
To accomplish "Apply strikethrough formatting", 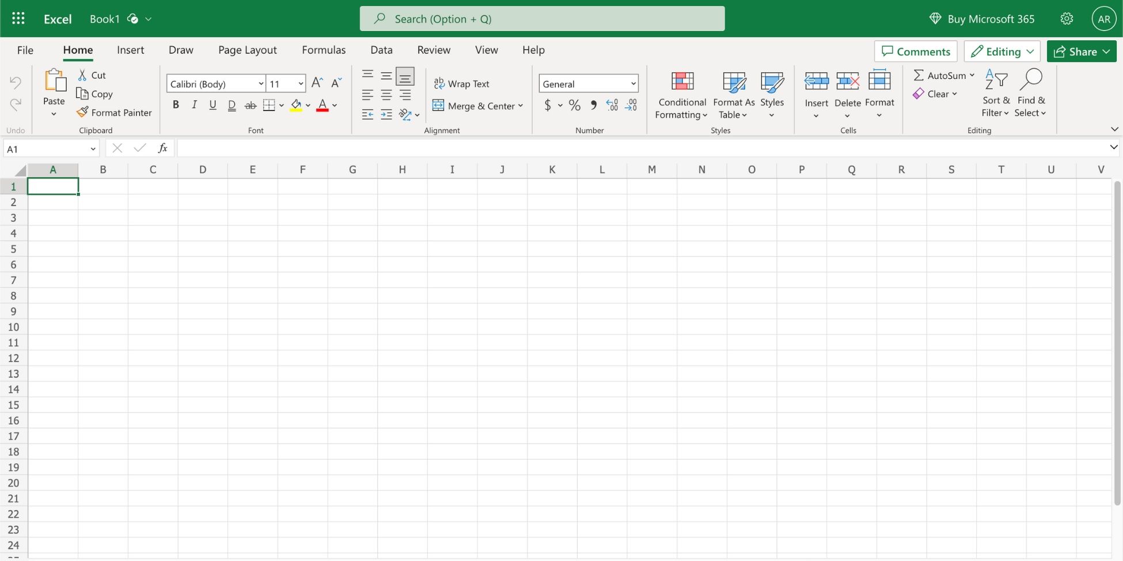I will point(251,105).
